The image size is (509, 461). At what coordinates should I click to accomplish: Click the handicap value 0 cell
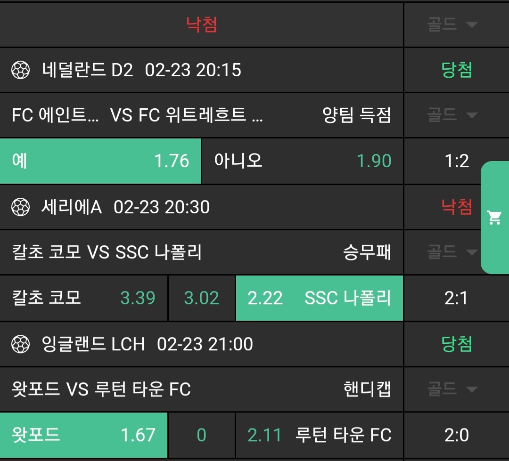[202, 435]
